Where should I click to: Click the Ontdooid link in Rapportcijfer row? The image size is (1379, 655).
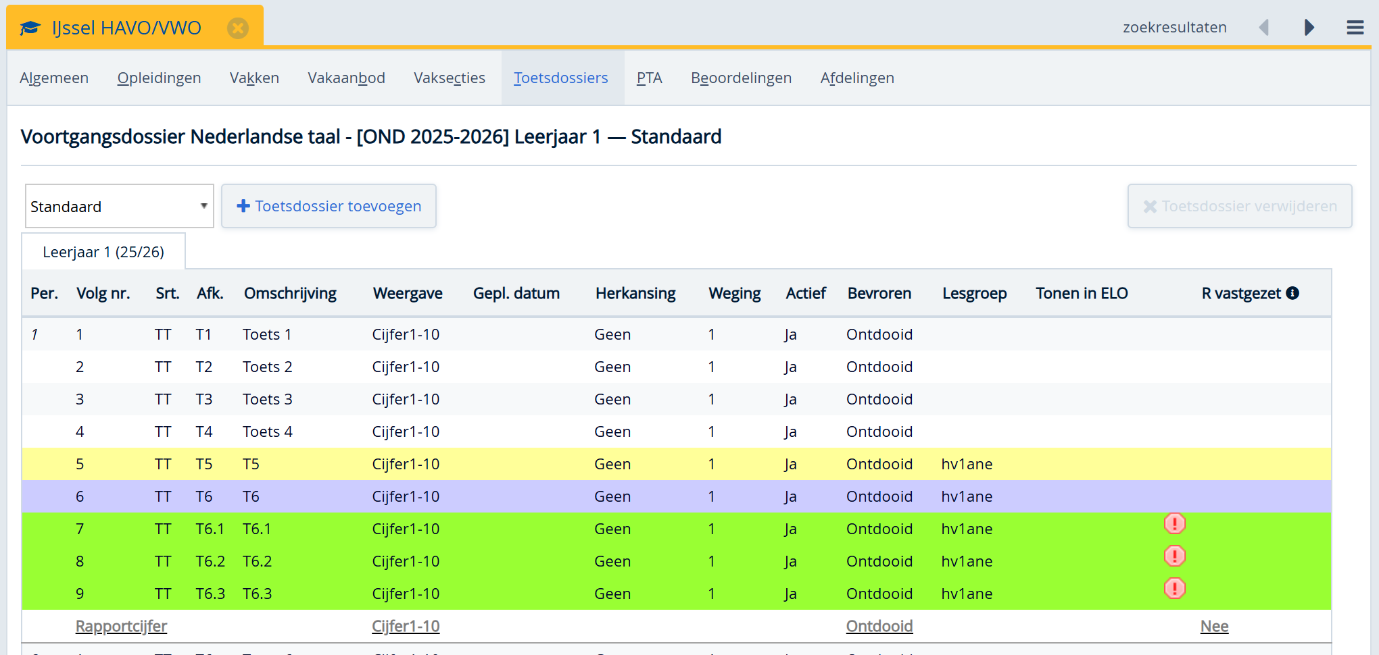[x=879, y=626]
